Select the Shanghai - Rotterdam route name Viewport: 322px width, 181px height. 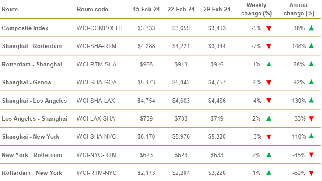[x=32, y=46]
